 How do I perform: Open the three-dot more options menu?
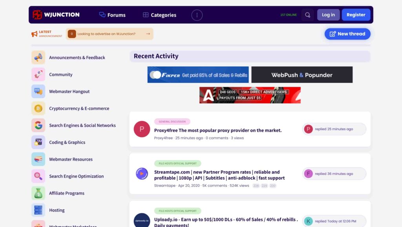197,15
